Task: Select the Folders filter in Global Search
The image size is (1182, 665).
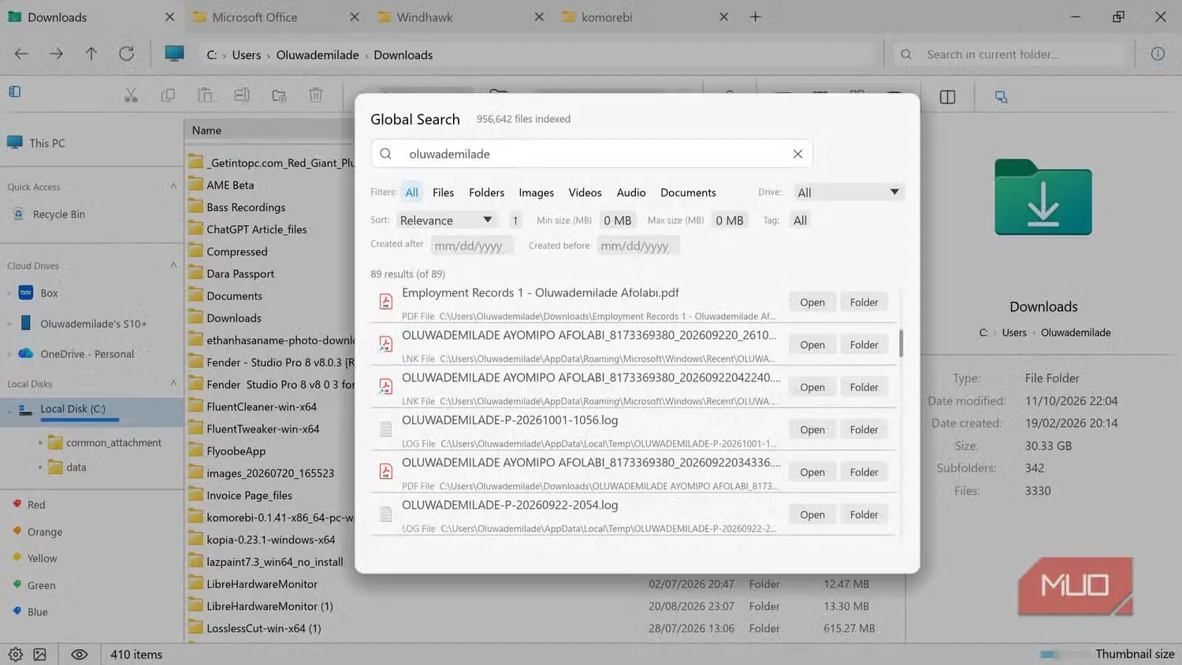Action: pyautogui.click(x=486, y=192)
